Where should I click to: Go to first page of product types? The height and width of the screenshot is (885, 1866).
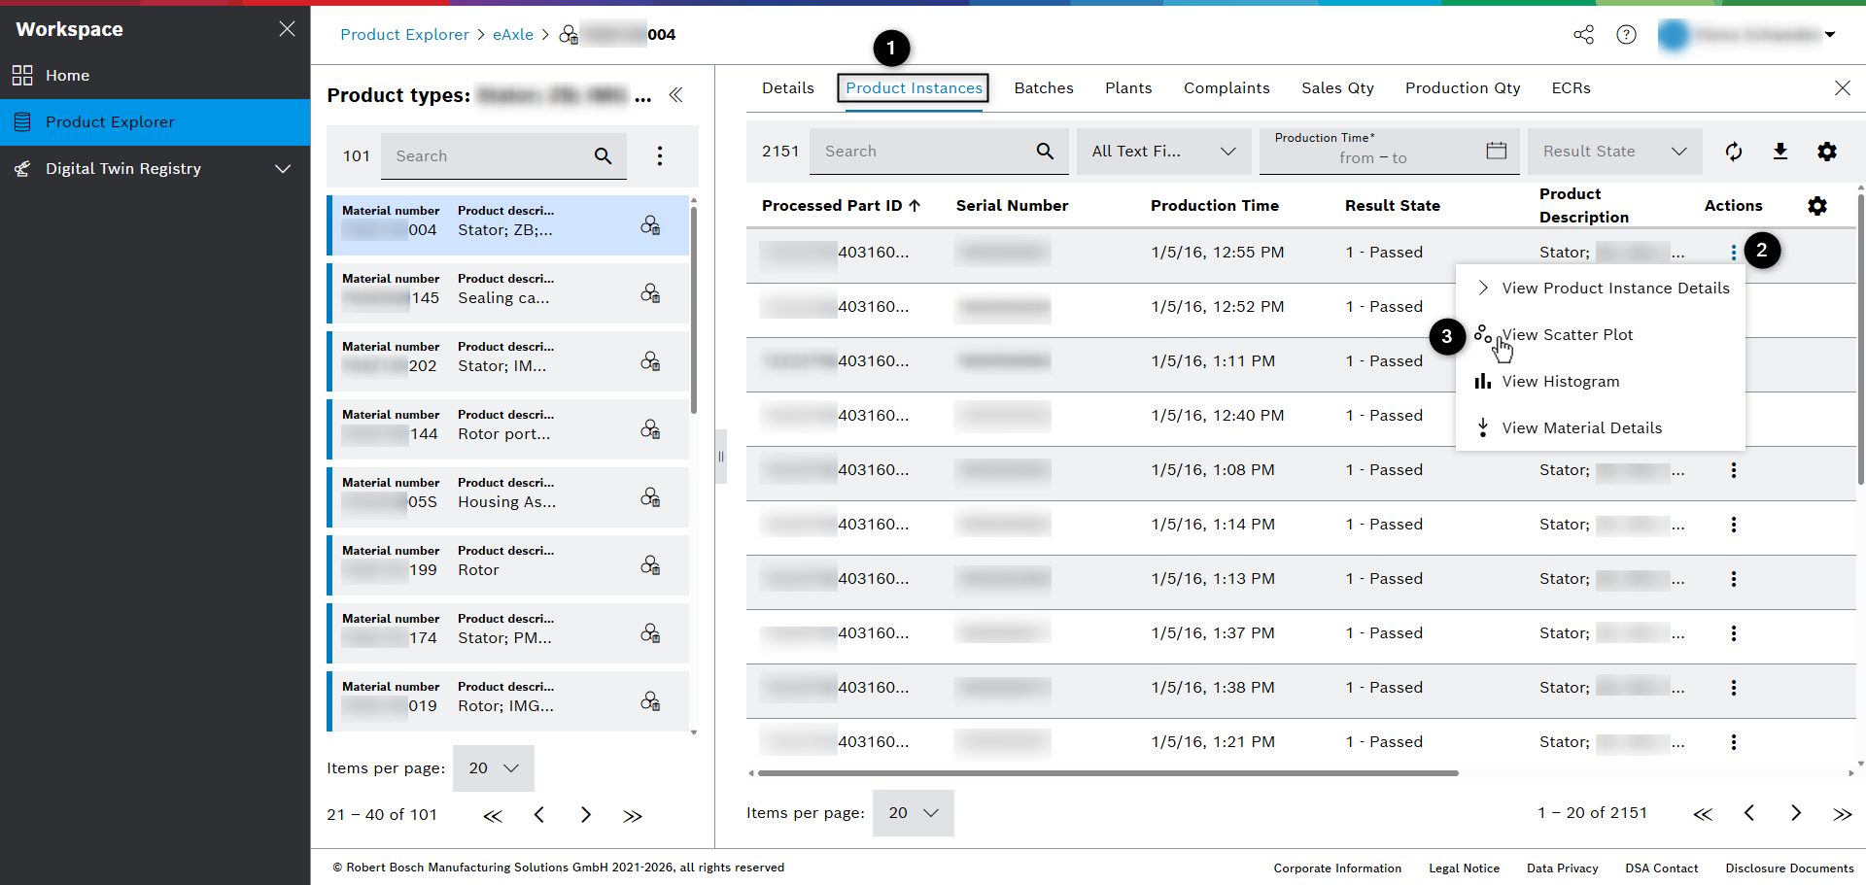pos(493,815)
